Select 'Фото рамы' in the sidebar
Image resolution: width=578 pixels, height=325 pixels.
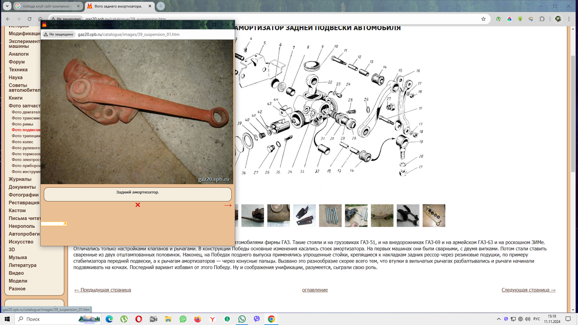point(23,124)
